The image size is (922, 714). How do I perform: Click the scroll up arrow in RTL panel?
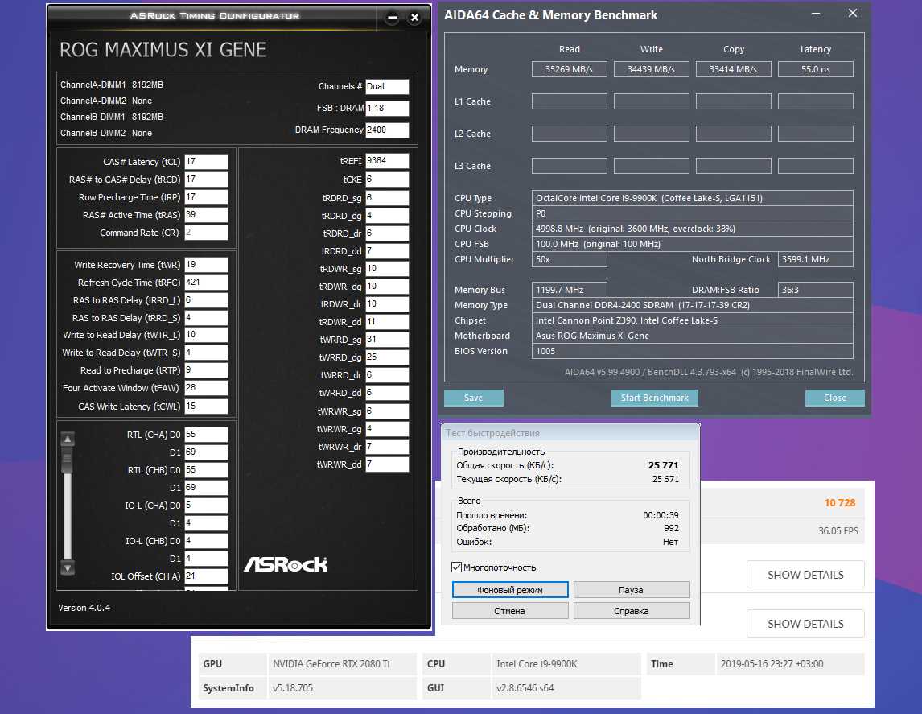tap(68, 440)
